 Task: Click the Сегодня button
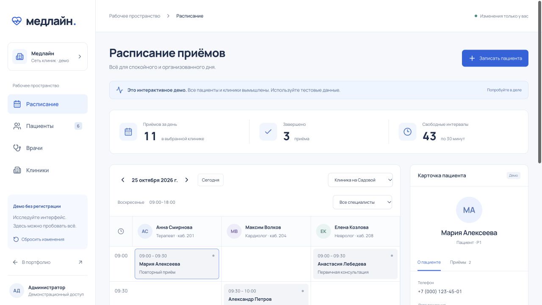tap(210, 180)
